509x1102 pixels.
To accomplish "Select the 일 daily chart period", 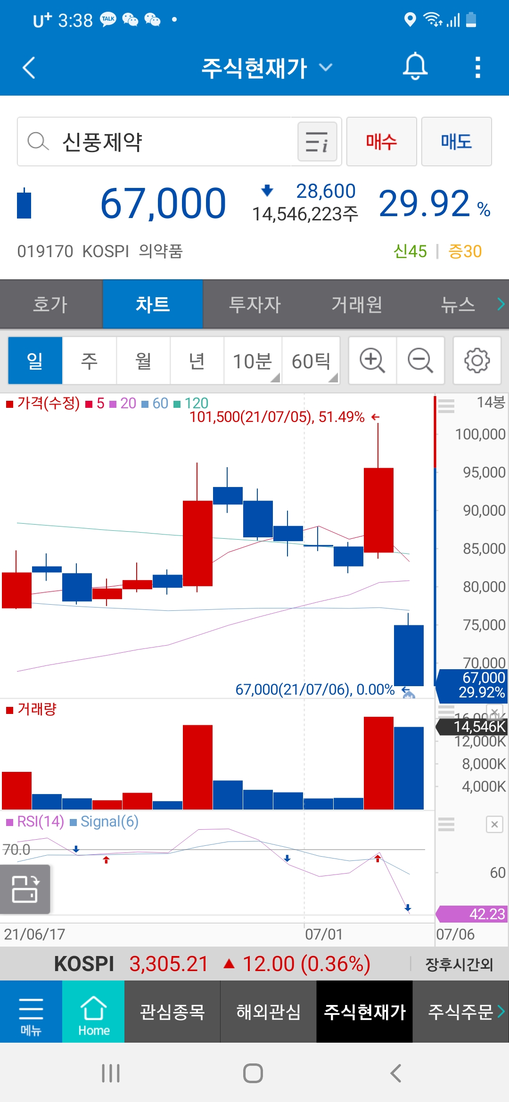I will click(35, 361).
